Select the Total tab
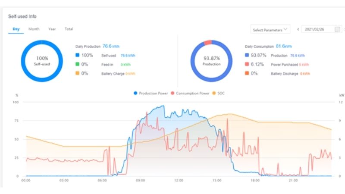The width and height of the screenshot is (345, 194). (69, 29)
